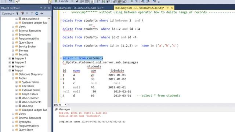The height and width of the screenshot is (132, 235).
Task: Click the 'Completion time' message line
Action: click(x=92, y=122)
